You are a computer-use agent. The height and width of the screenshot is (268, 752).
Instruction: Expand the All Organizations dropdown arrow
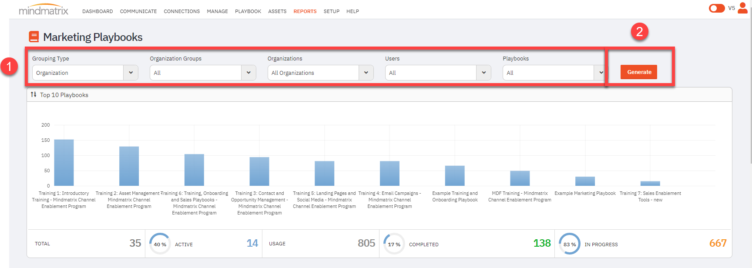366,73
